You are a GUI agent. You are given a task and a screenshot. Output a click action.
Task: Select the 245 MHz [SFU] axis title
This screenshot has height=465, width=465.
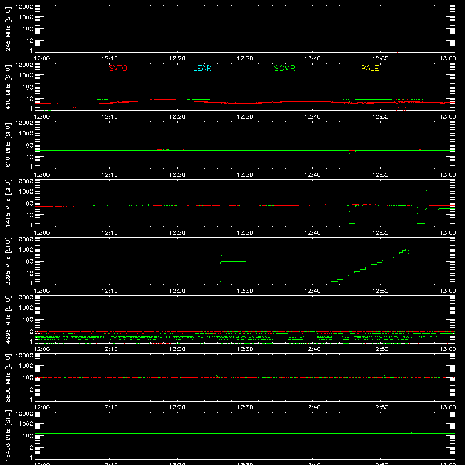(x=8, y=29)
